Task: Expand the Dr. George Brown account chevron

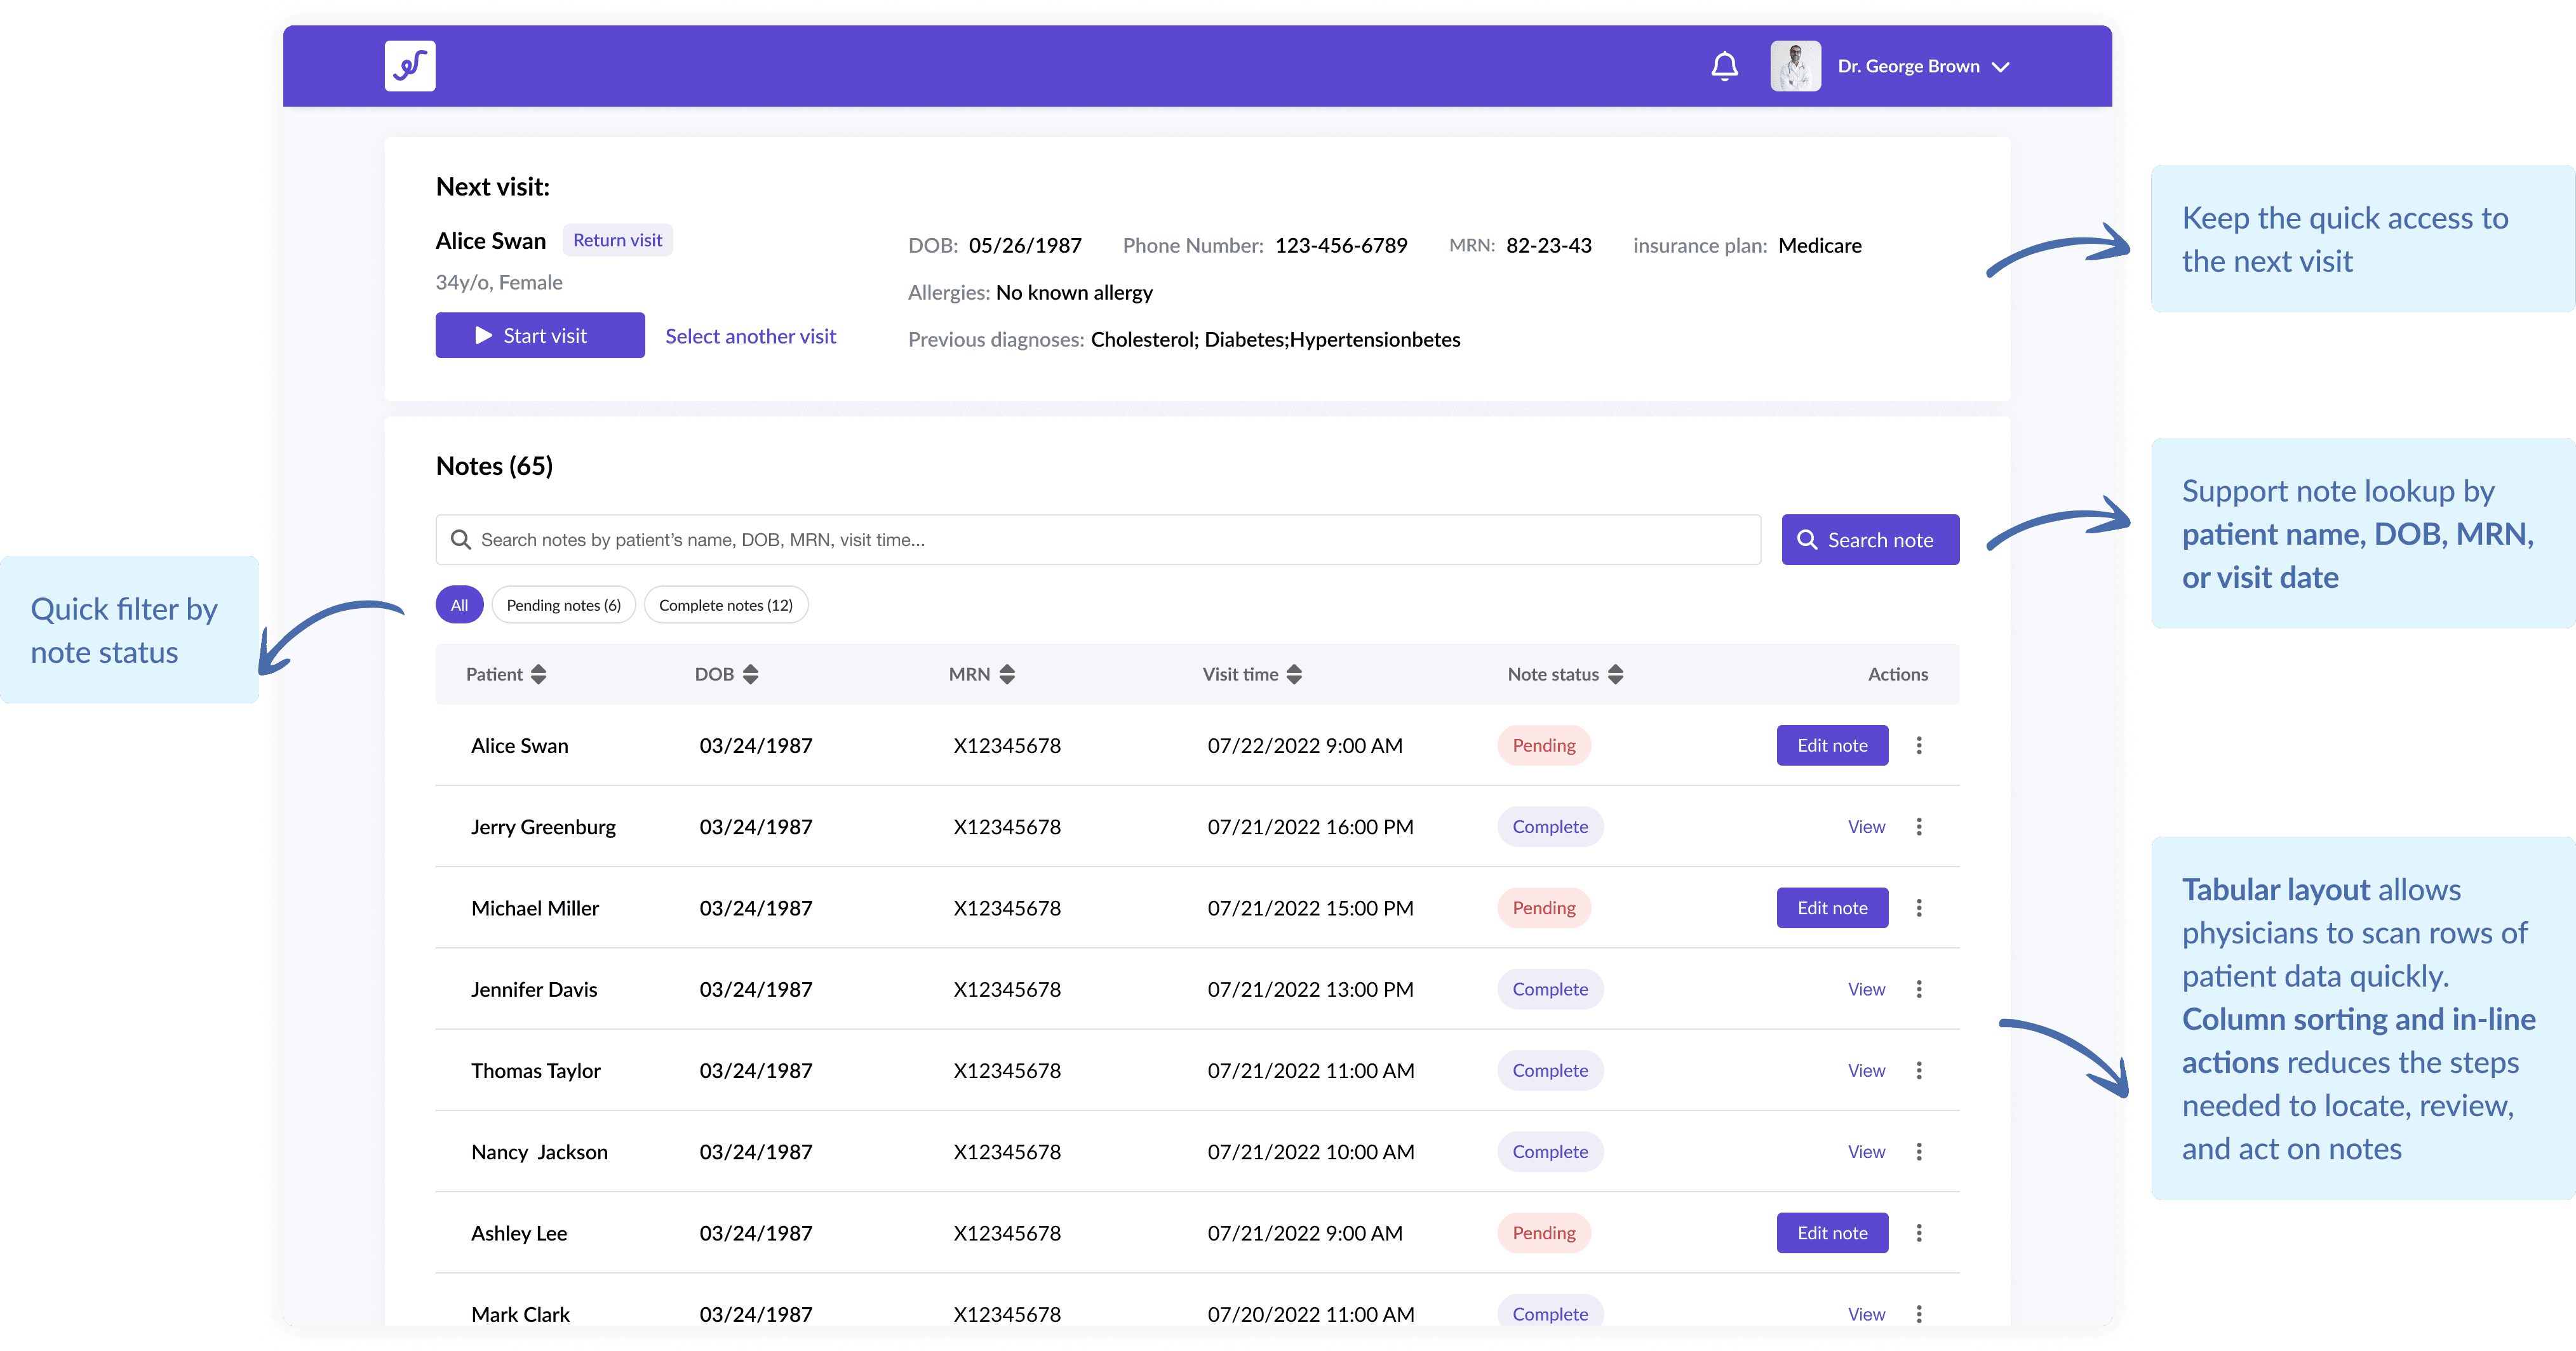Action: (x=2000, y=67)
